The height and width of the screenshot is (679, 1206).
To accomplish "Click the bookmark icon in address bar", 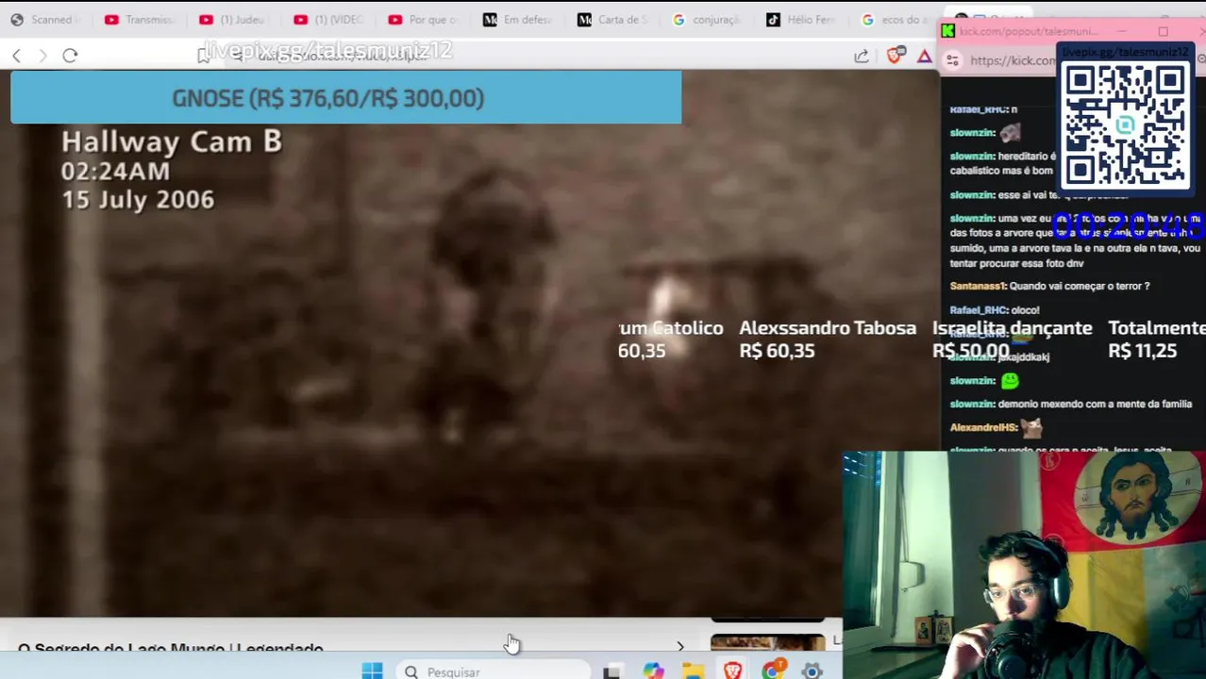I will pyautogui.click(x=203, y=57).
